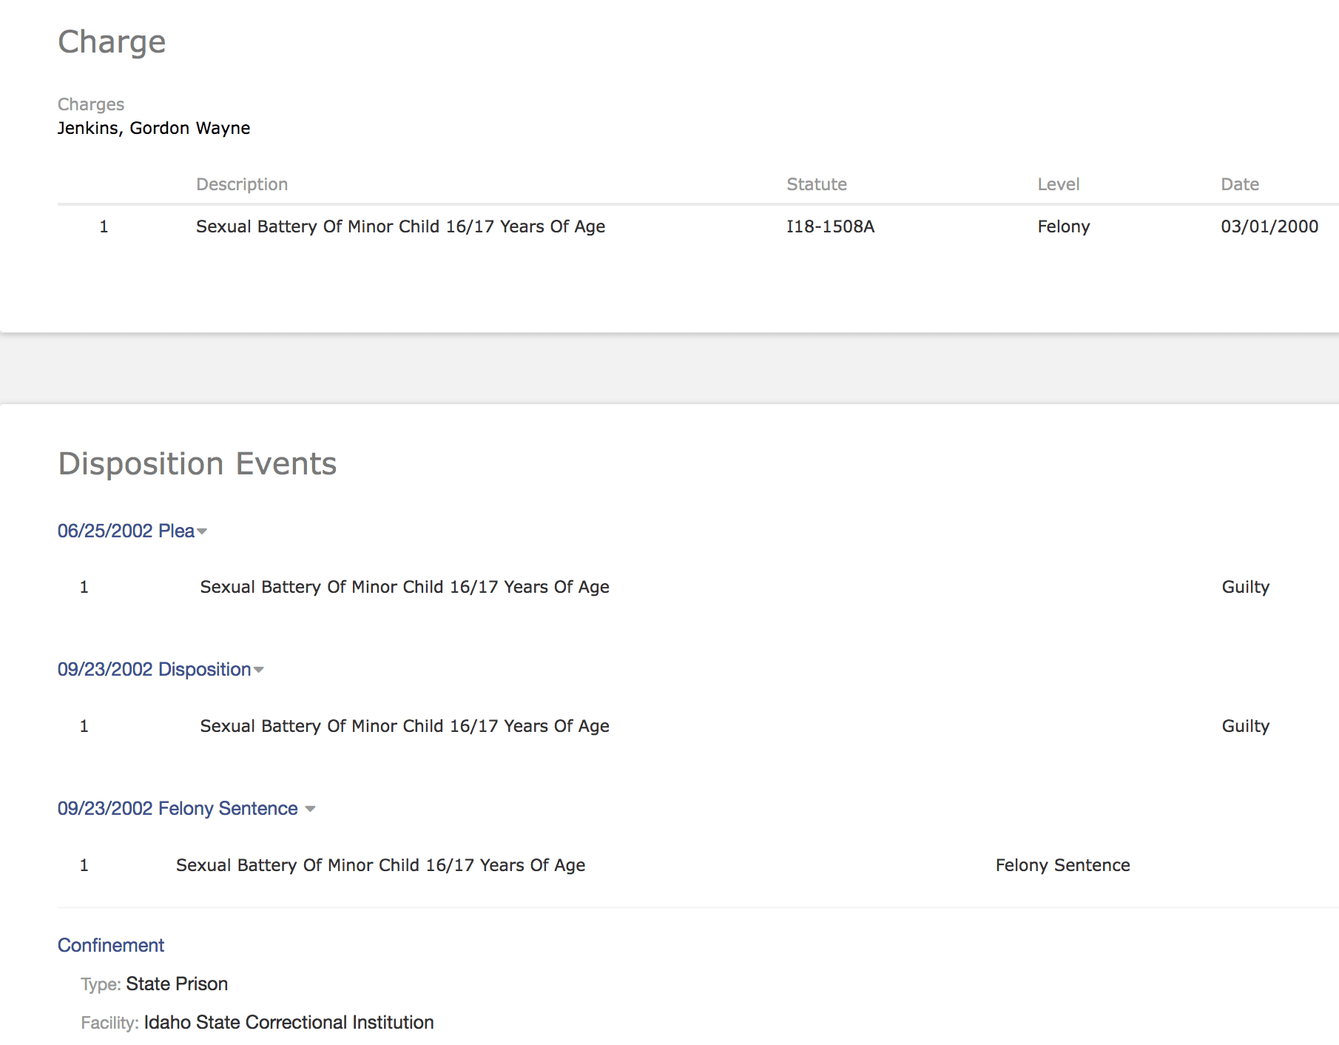
Task: Click the caret arrow beside 06/25/2002 Plea
Action: point(202,531)
